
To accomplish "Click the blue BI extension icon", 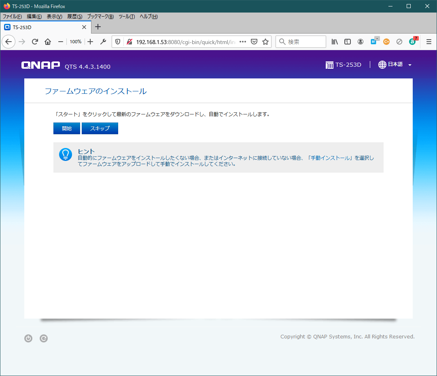I will click(374, 42).
